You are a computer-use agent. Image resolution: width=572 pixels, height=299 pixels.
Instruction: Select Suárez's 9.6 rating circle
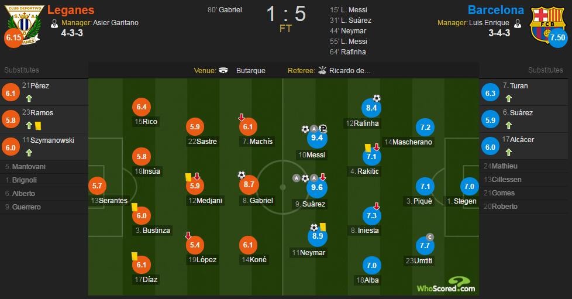[x=317, y=187]
